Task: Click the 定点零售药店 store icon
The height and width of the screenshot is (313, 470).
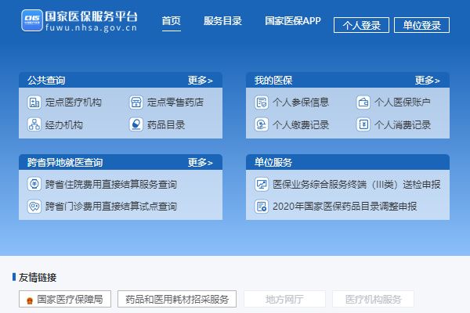Action: click(x=136, y=103)
